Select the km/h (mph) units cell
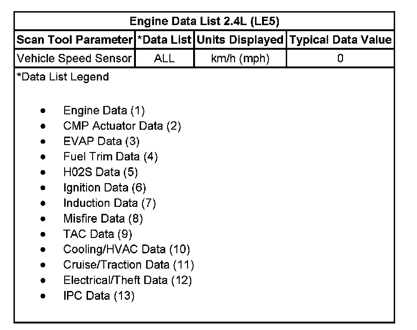The image size is (417, 330). point(240,59)
